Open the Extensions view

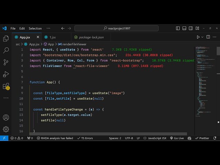tap(6, 86)
